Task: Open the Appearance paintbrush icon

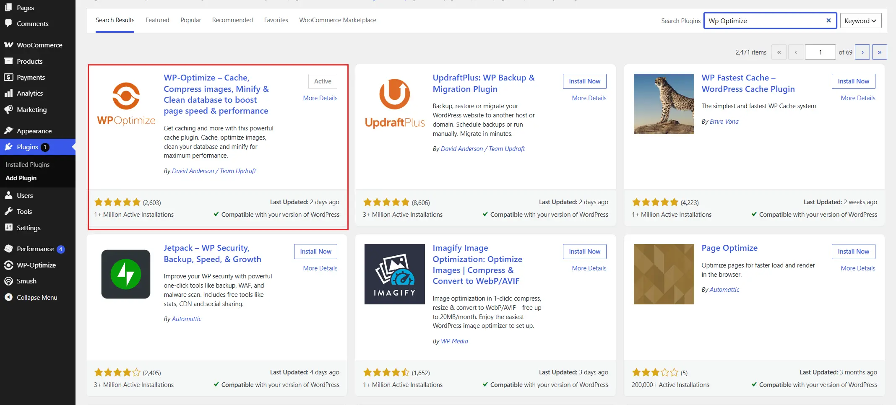Action: point(8,131)
